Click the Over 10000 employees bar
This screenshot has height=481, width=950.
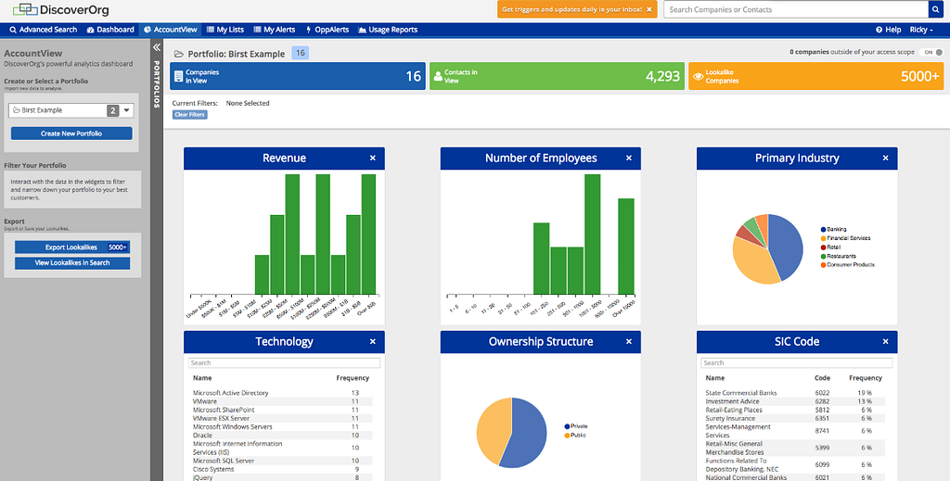tap(626, 247)
